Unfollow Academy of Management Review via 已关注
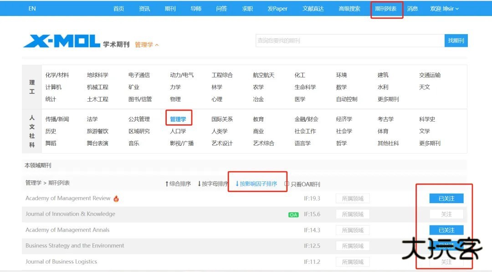The image size is (492, 272). coord(446,199)
